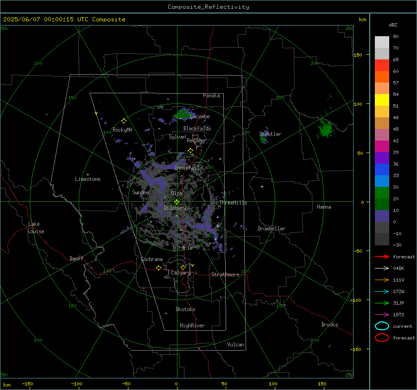Click the Didsbury town label

pyautogui.click(x=175, y=208)
